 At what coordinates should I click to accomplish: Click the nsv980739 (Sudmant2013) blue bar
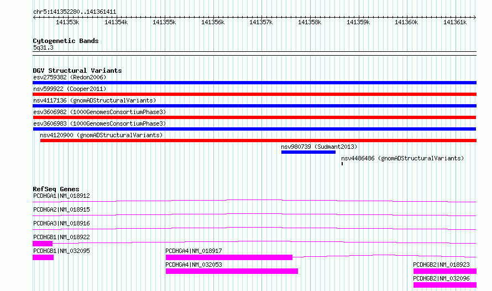coord(308,152)
